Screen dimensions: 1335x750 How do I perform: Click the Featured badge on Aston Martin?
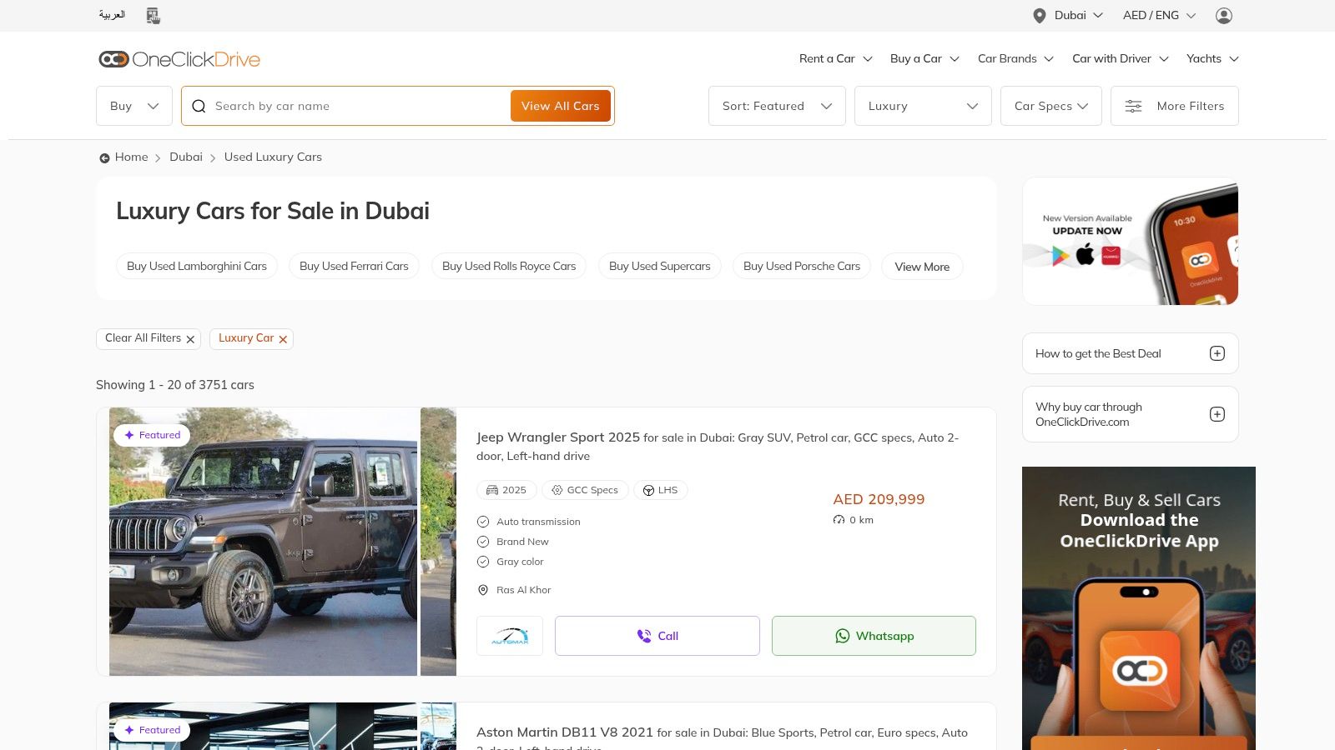pos(152,730)
